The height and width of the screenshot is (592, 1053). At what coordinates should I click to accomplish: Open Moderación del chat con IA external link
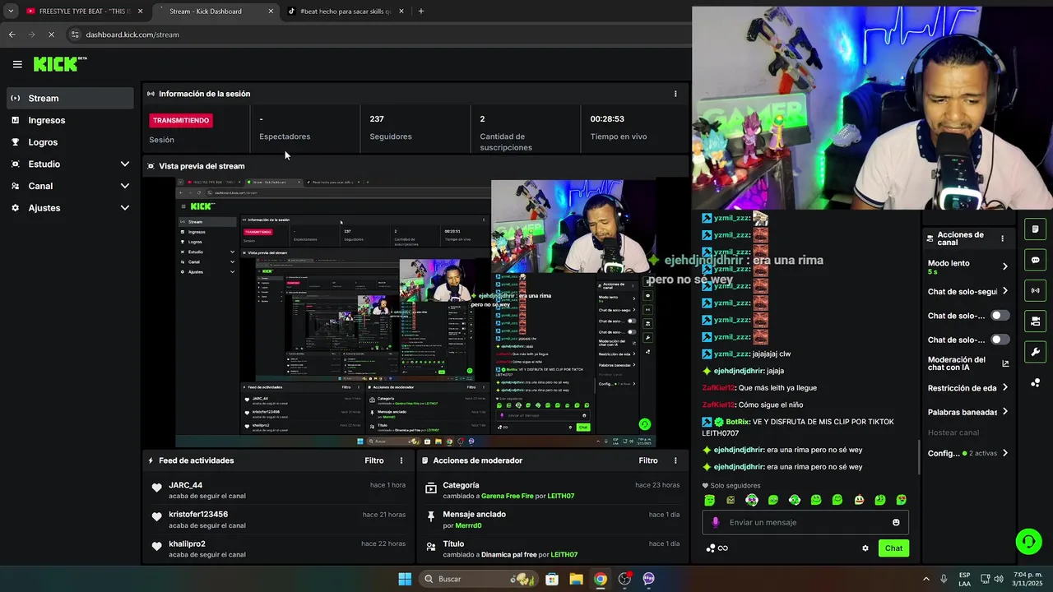point(1005,363)
